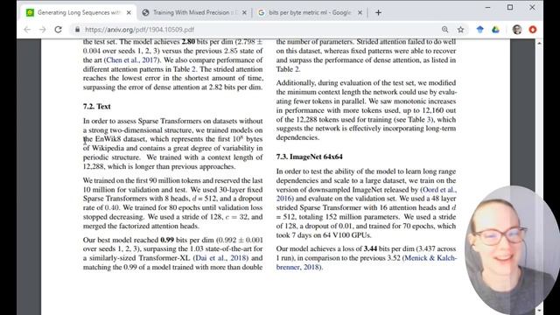Click the scrollbar up arrow

click(x=539, y=43)
